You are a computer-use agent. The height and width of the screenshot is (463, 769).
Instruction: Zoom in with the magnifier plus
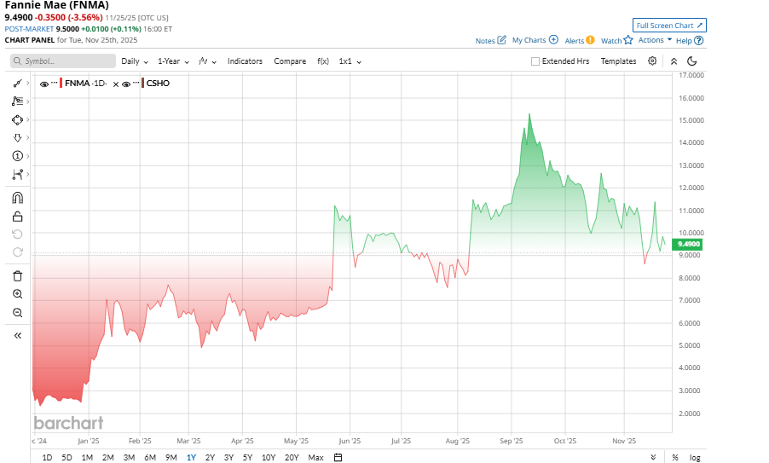coord(17,294)
